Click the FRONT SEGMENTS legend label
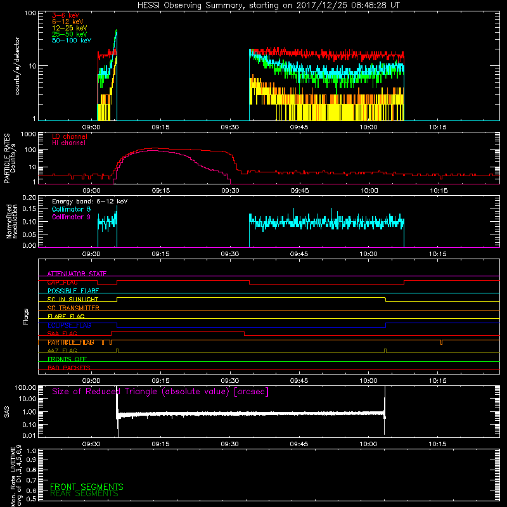The image size is (507, 507). coord(87,487)
